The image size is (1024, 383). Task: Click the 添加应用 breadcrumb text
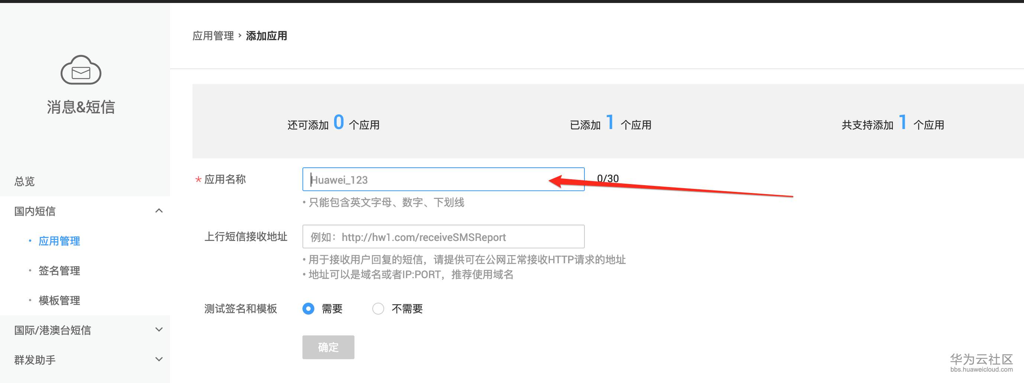tap(266, 36)
